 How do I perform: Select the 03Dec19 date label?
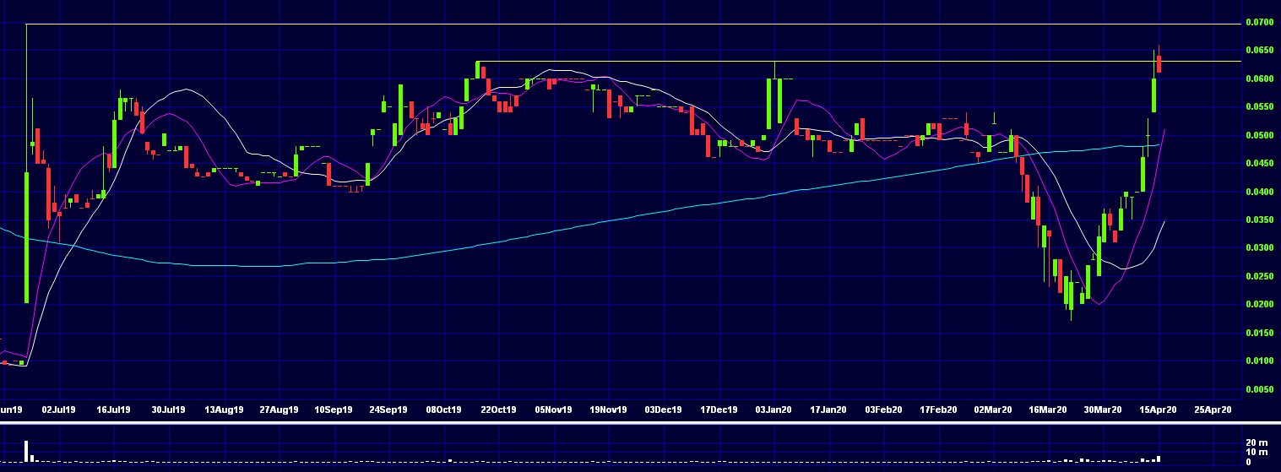(x=663, y=410)
